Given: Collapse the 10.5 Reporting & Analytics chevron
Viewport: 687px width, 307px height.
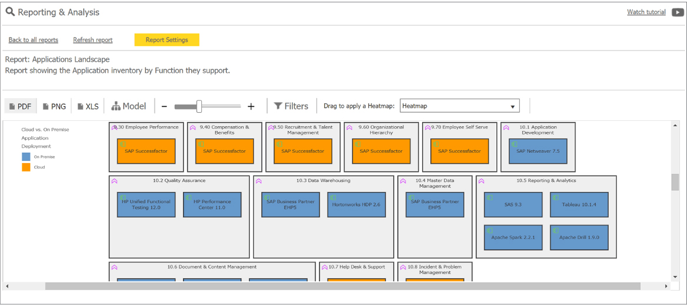Looking at the screenshot, I should coord(482,181).
